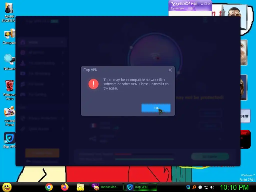Screen dimensions: 256x192
Task: Open the Windows Vista recycle bin icon
Action: click(x=9, y=90)
